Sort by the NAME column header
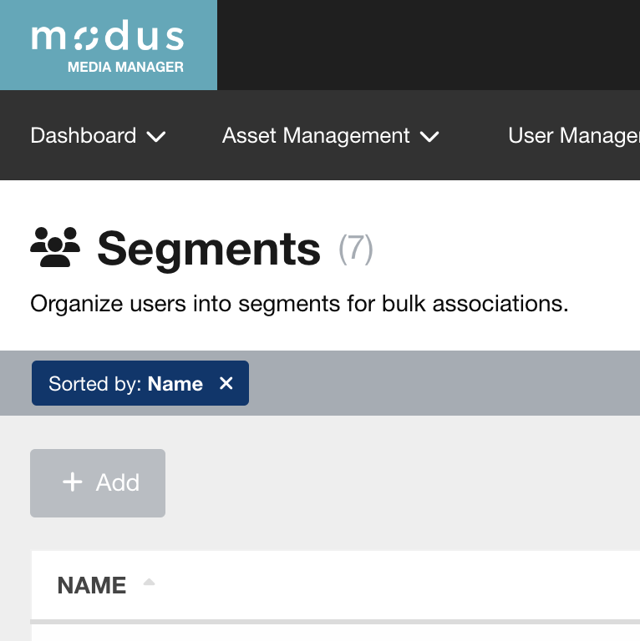Screen dimensions: 640x641 coord(92,585)
